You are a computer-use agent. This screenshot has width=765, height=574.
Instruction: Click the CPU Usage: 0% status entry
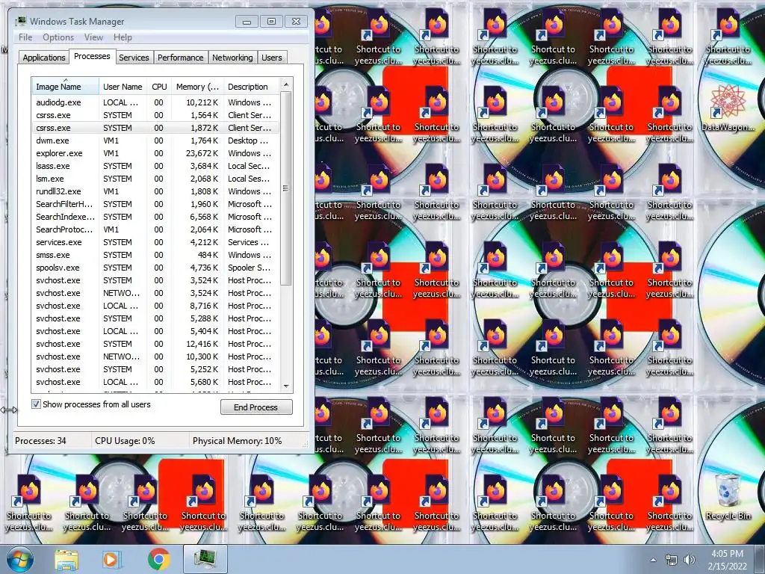[125, 441]
